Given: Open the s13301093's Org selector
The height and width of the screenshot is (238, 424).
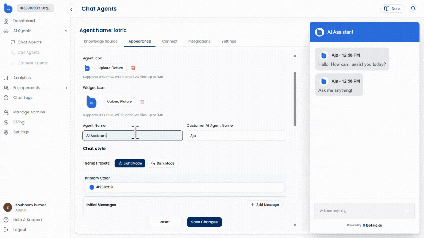Looking at the screenshot, I should point(35,7).
